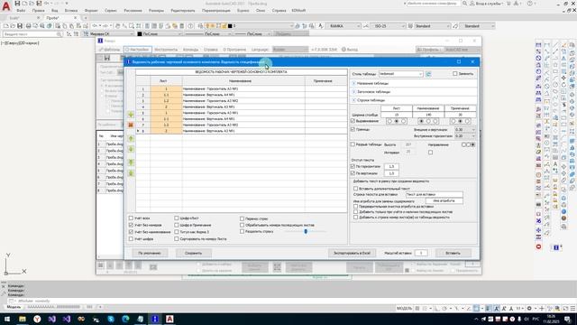Open File Explorer from the taskbar

point(23,319)
